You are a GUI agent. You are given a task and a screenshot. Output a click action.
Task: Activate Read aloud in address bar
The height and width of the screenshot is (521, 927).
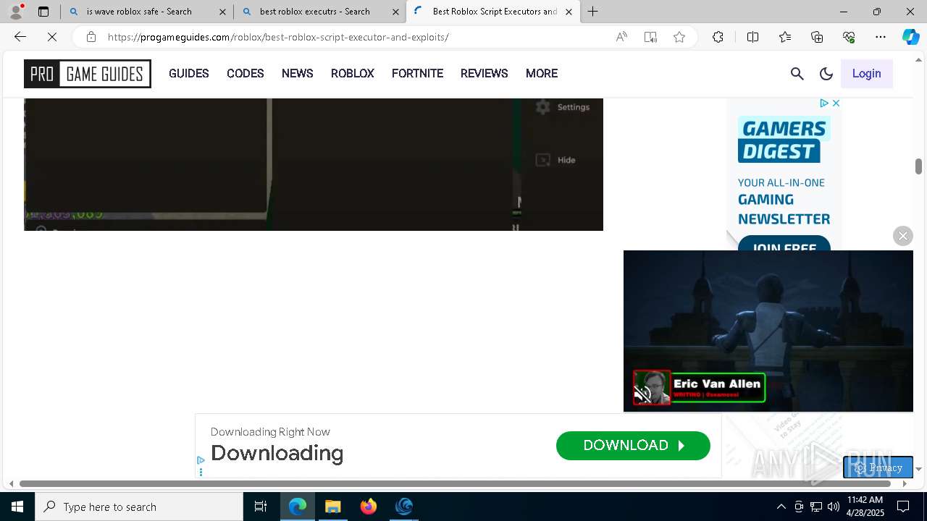[x=621, y=37]
